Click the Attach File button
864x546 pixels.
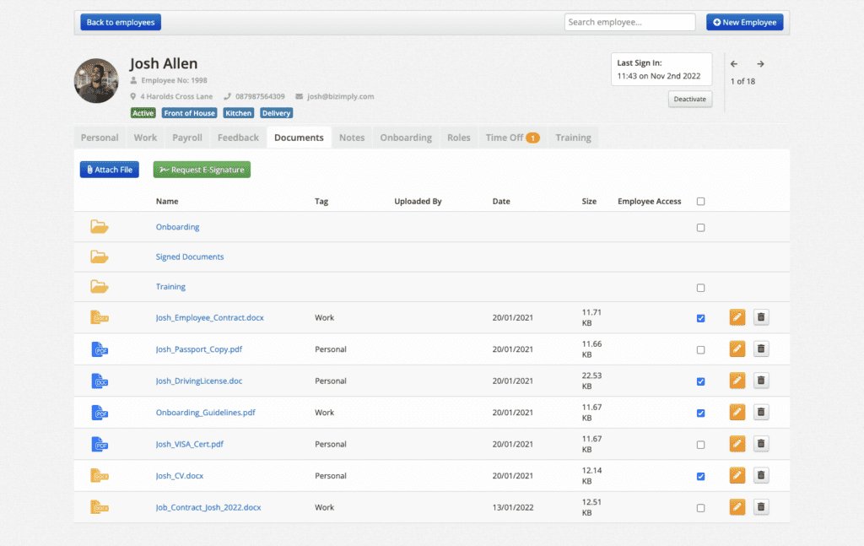click(x=110, y=170)
